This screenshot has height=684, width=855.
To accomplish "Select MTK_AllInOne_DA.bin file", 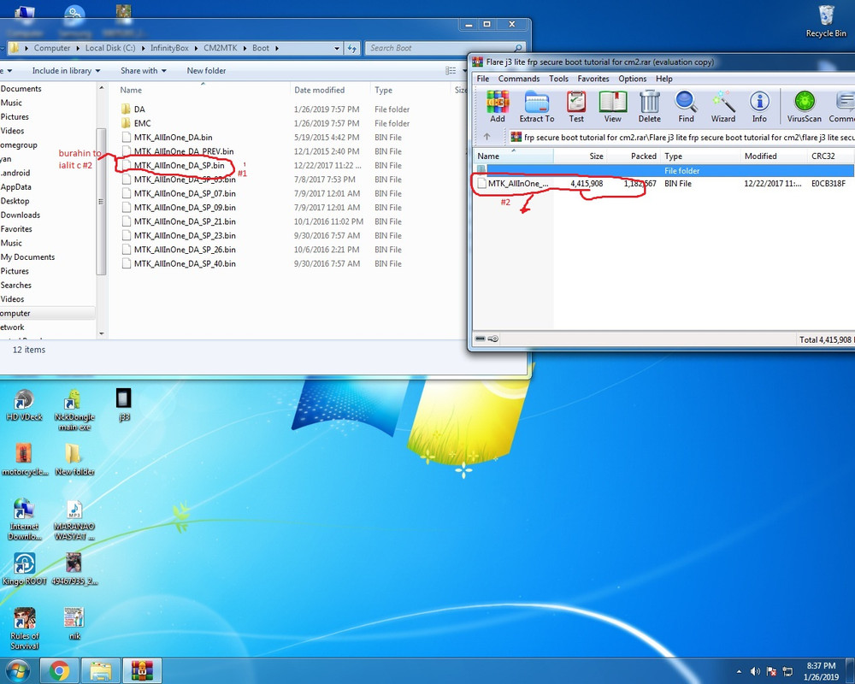I will 173,138.
